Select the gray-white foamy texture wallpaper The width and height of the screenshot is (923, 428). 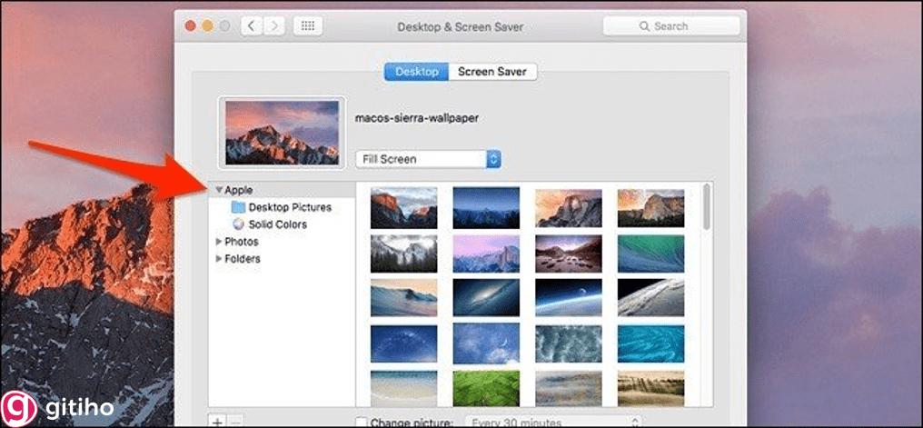[x=569, y=343]
